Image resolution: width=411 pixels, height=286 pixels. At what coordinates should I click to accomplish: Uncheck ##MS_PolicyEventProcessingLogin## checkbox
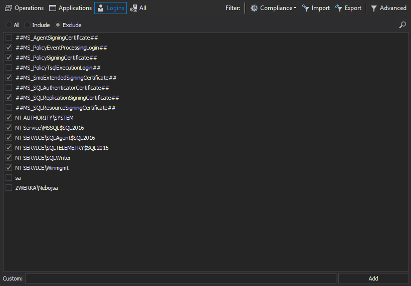click(x=9, y=48)
